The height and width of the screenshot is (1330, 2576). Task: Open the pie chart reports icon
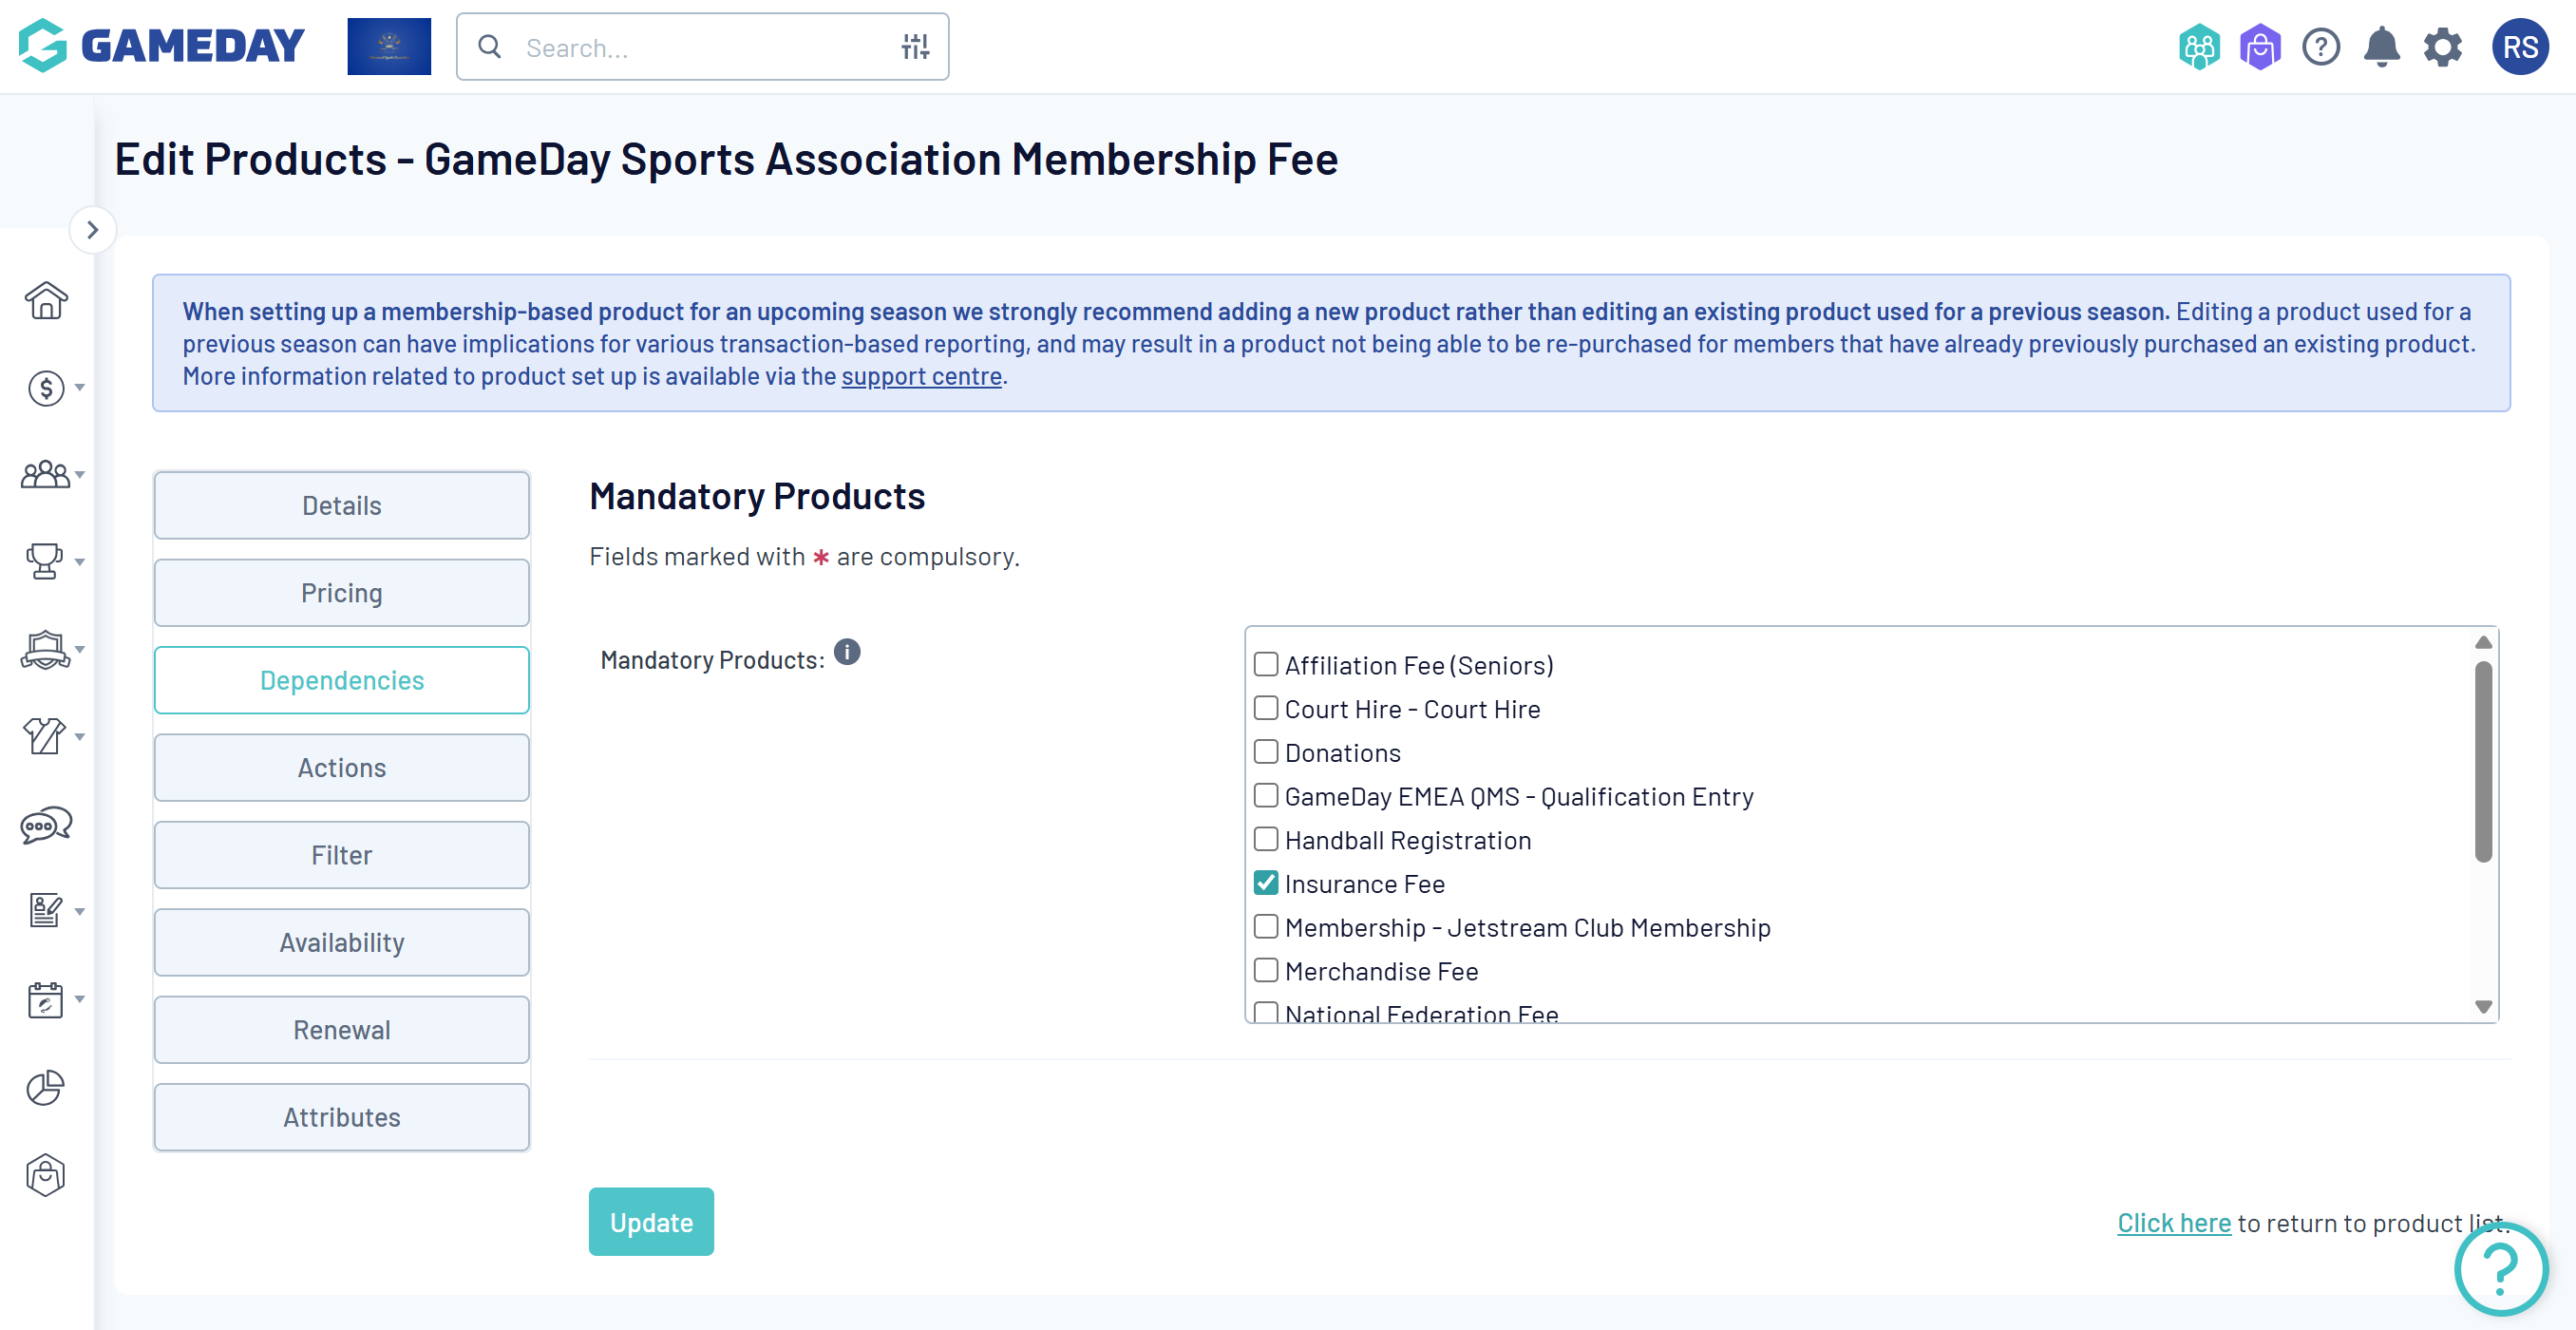click(45, 1087)
